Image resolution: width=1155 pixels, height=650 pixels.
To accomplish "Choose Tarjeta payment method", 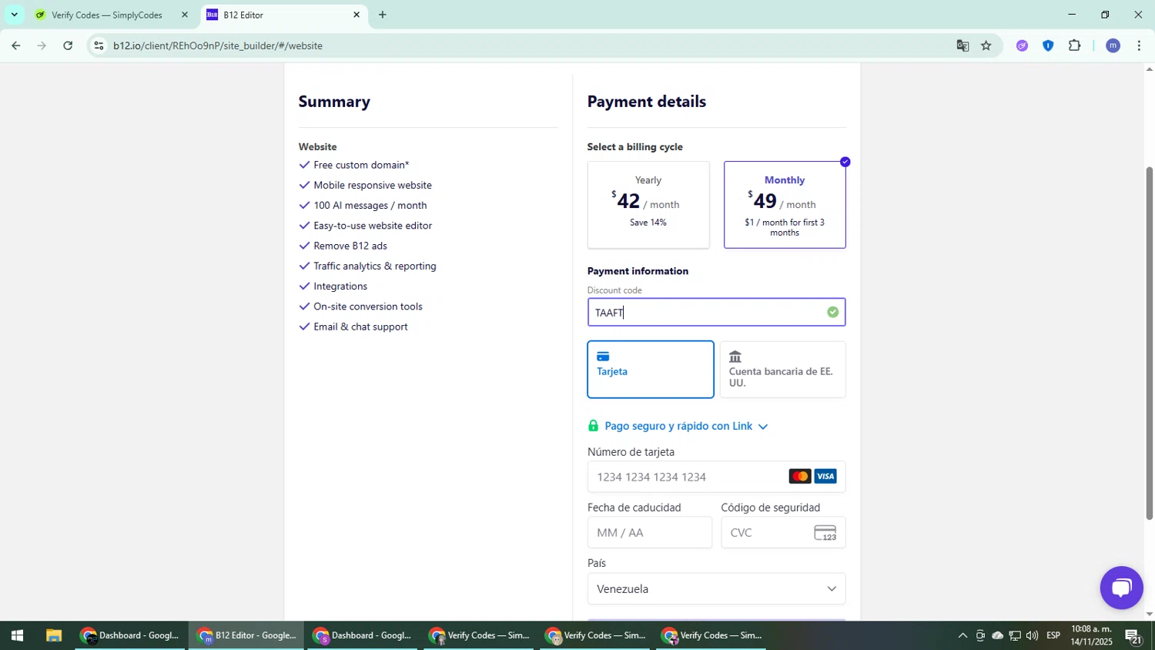I will point(651,370).
